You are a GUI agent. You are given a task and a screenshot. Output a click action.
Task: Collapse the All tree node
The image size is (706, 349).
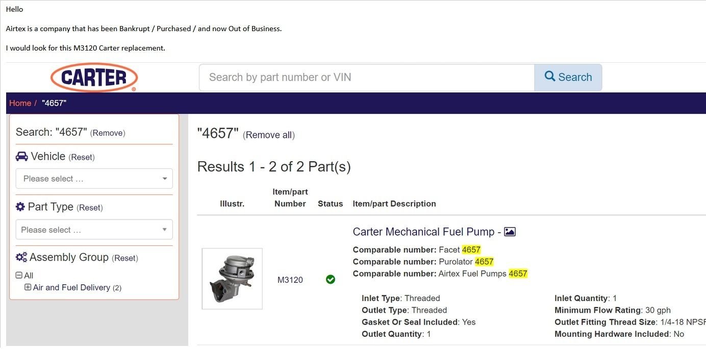(x=19, y=276)
